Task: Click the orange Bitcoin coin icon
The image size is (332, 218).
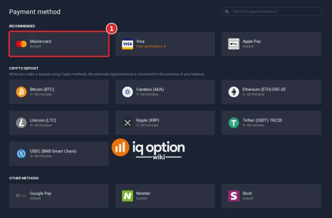Action: pos(21,92)
